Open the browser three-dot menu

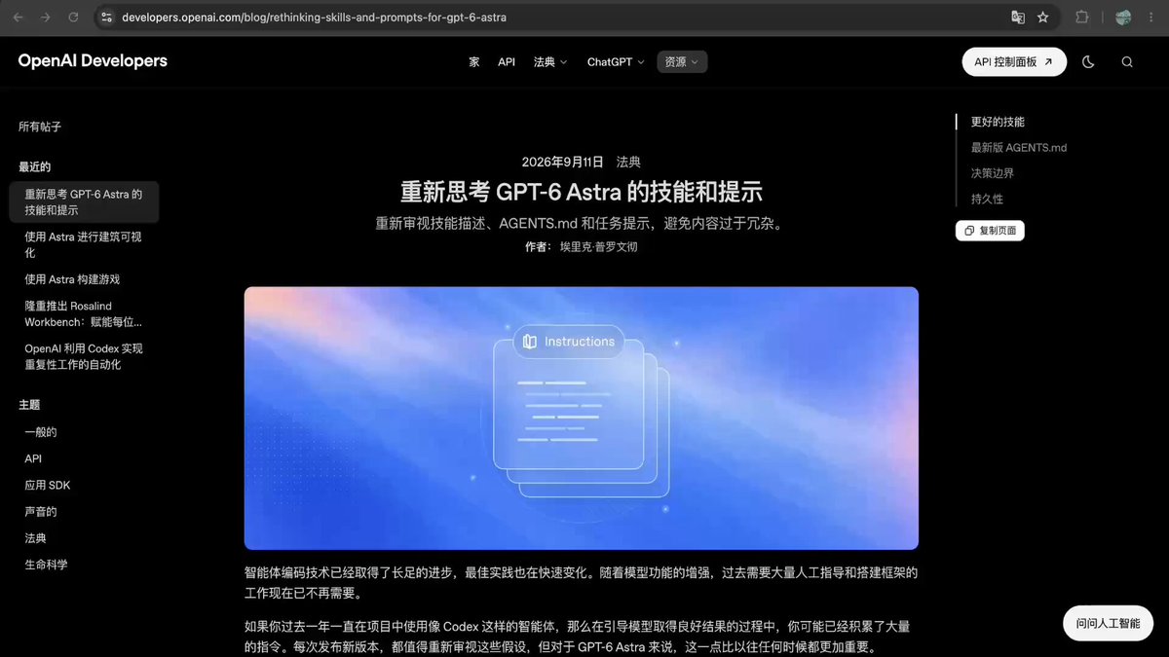1152,18
